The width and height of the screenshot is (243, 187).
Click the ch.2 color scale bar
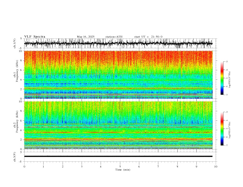click(x=222, y=129)
